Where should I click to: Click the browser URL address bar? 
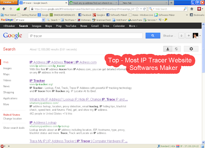84,9
